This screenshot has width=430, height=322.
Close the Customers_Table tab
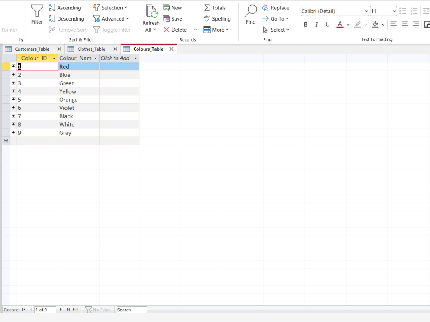pyautogui.click(x=59, y=49)
